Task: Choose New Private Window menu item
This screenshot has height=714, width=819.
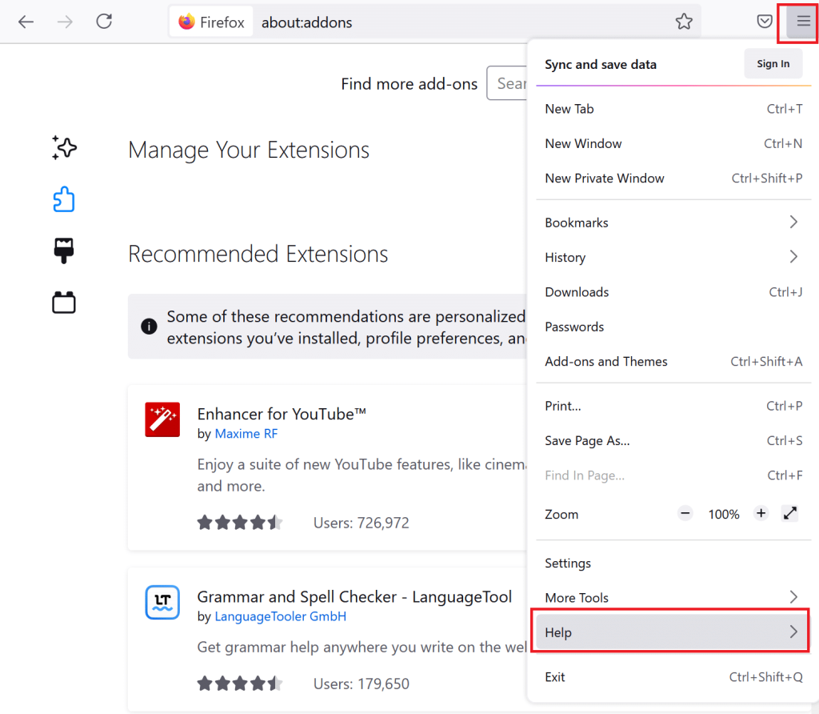Action: 605,178
